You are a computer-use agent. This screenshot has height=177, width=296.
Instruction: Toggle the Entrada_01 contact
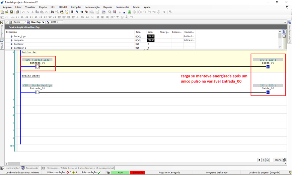coord(37,92)
